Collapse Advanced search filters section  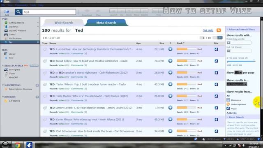coord(227,29)
